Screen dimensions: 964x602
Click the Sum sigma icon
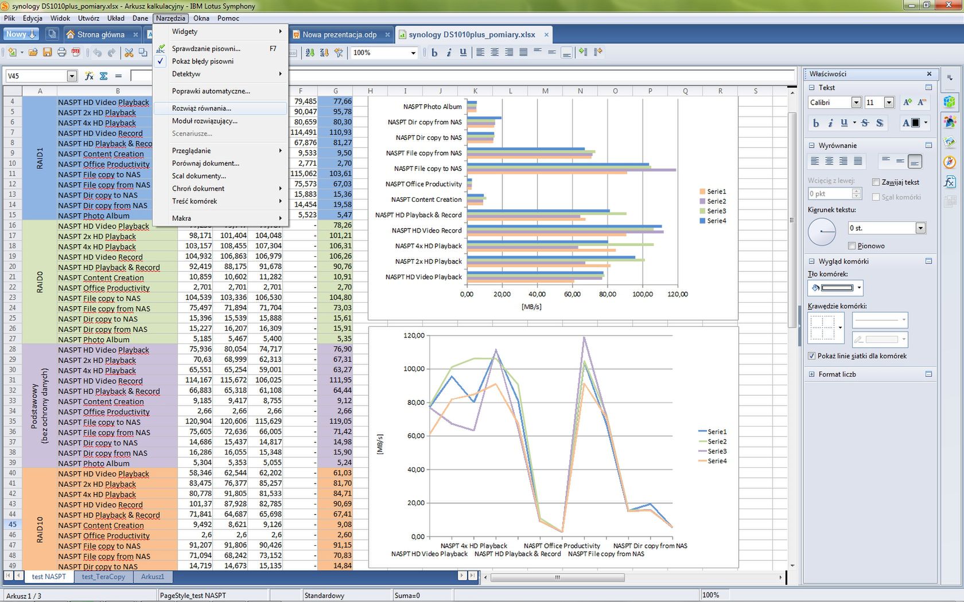point(103,76)
